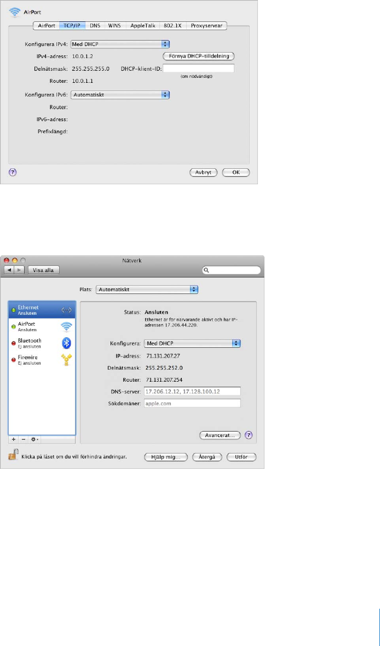
Task: Open help next to Avancerat button
Action: [x=248, y=435]
